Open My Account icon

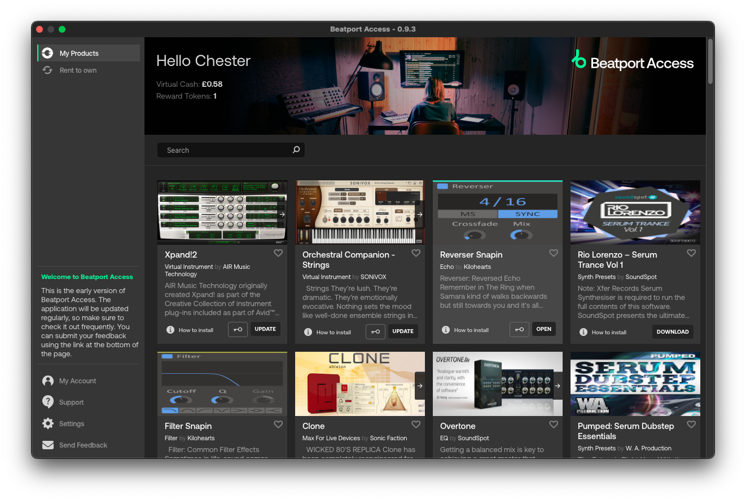(48, 381)
